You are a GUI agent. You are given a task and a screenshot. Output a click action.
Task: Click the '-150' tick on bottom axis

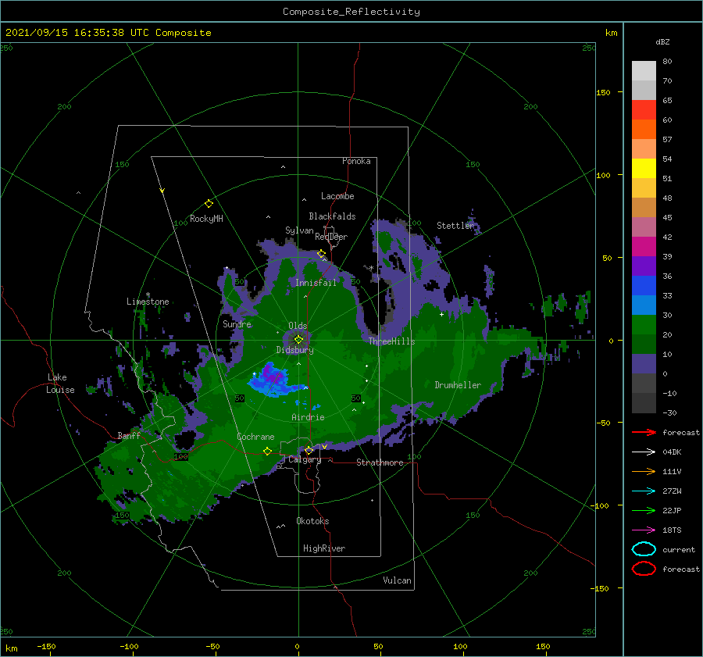pos(46,646)
